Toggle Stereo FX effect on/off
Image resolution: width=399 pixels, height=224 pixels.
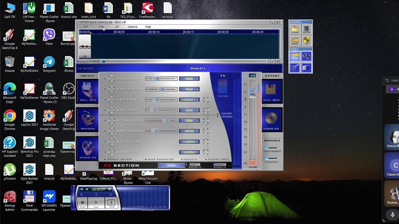coord(111,121)
